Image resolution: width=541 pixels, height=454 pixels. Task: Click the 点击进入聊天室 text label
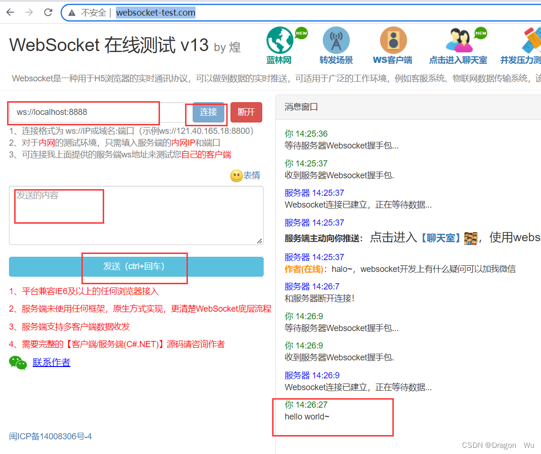click(x=458, y=60)
